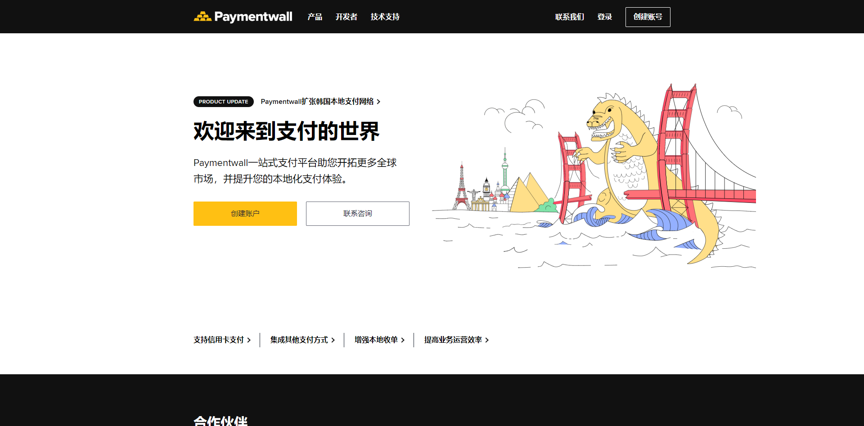Viewport: 864px width, 426px height.
Task: Open the 技术支持 menu item
Action: (385, 17)
